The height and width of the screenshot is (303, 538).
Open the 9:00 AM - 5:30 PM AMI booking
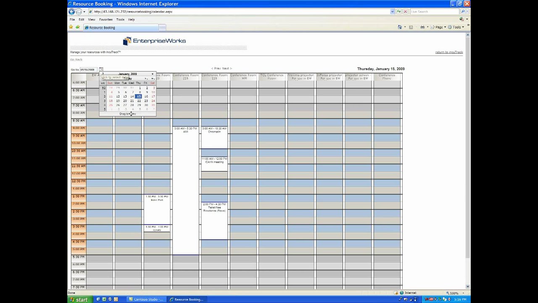click(185, 190)
